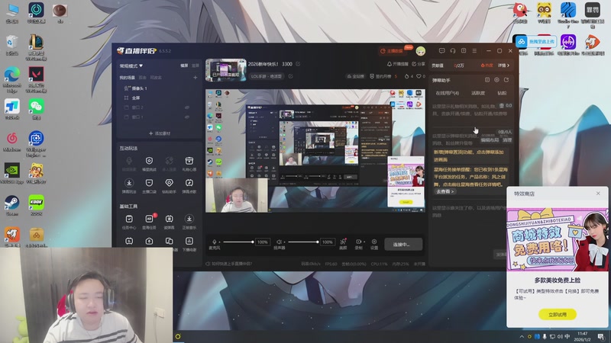Toggle visibility of 窗口 2 source
The width and height of the screenshot is (611, 343).
coord(187,107)
